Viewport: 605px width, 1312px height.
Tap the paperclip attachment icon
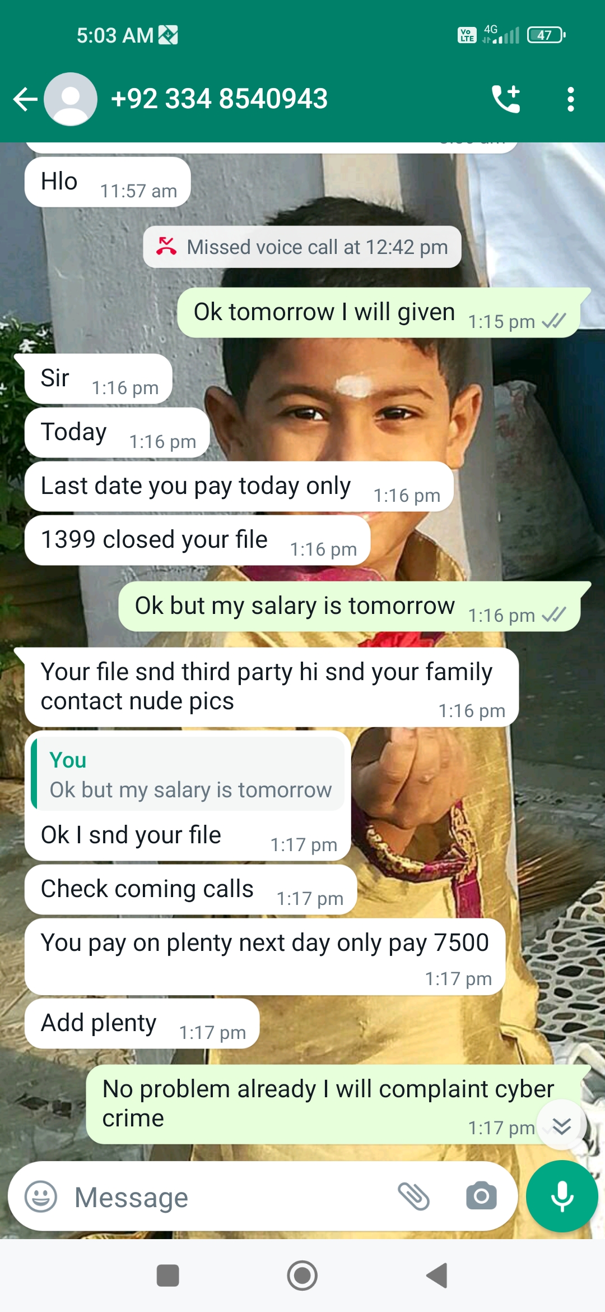coord(414,1196)
